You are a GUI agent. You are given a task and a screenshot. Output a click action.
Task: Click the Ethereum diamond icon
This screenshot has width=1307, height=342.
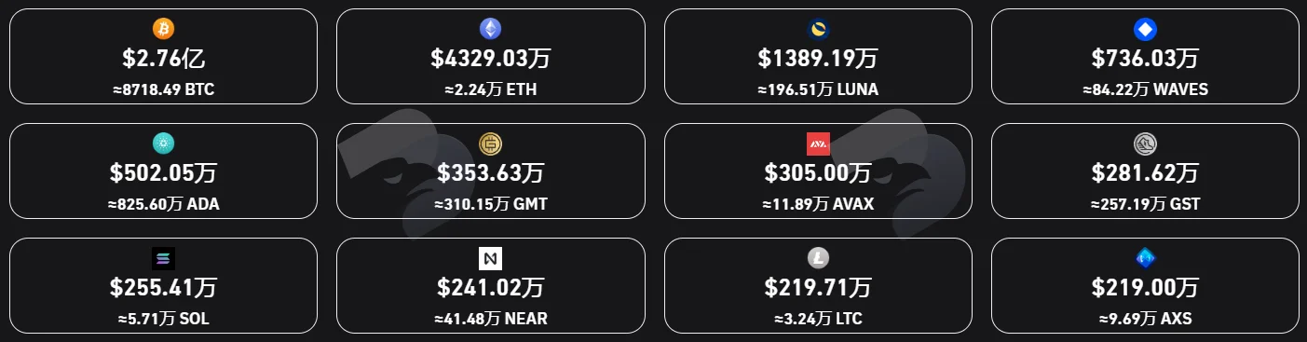pos(490,29)
